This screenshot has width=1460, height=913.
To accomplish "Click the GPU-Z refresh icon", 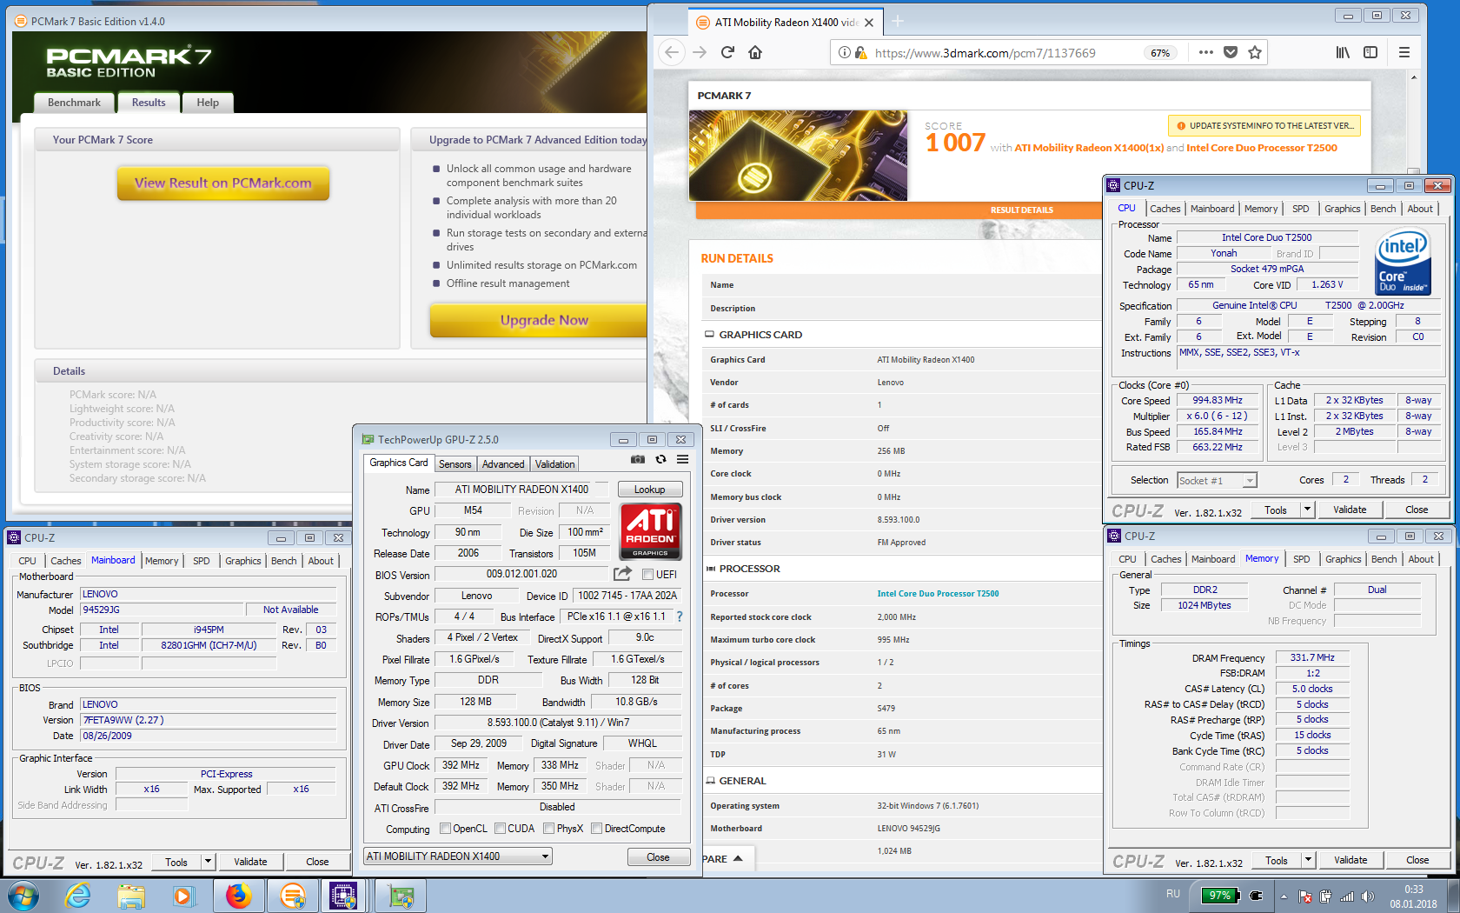I will pos(660,459).
